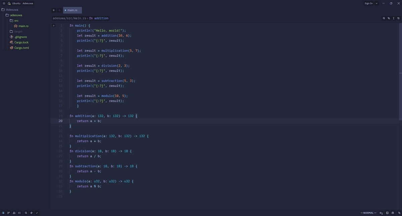The image size is (402, 216).
Task: Click 'fn main() {' on line 1
Action: [x=80, y=26]
